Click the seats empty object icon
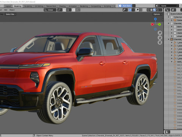The width and height of the screenshot is (182, 137). point(175,62)
